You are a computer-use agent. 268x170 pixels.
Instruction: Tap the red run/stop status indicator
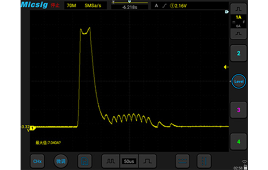tap(55, 5)
